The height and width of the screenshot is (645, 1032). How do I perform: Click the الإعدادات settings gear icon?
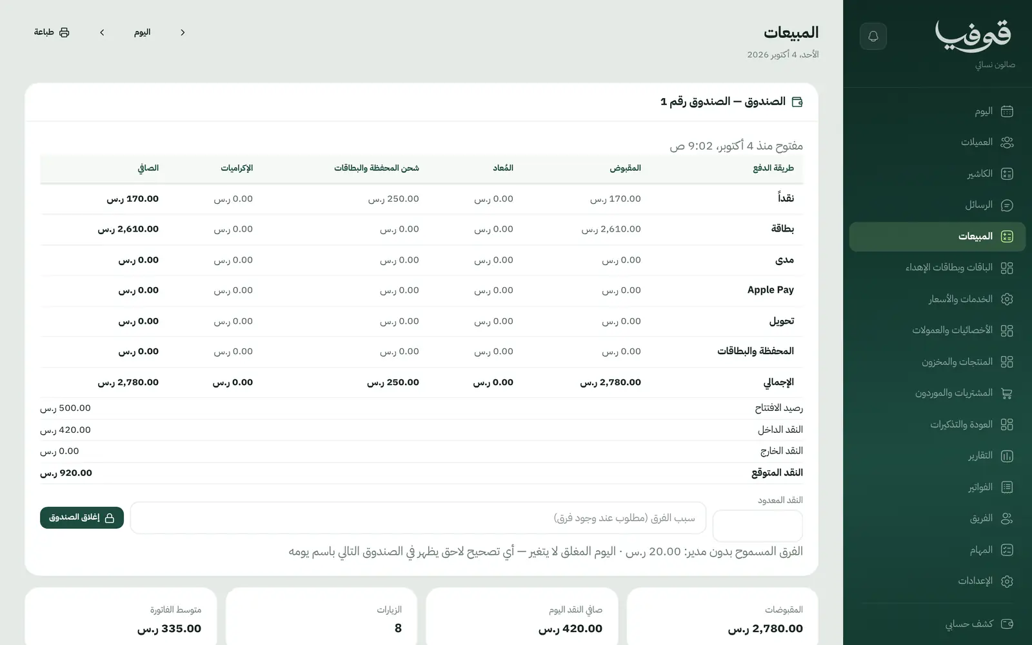[1007, 581]
